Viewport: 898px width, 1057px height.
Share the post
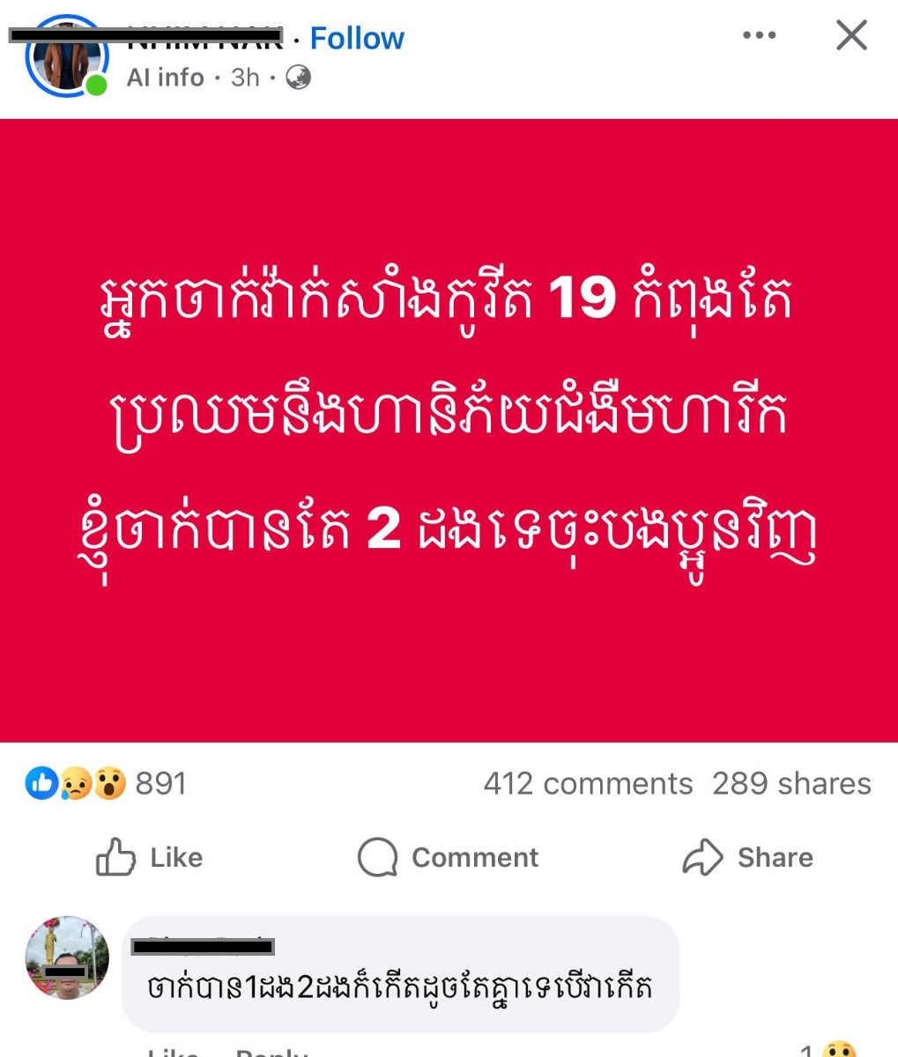pyautogui.click(x=747, y=857)
